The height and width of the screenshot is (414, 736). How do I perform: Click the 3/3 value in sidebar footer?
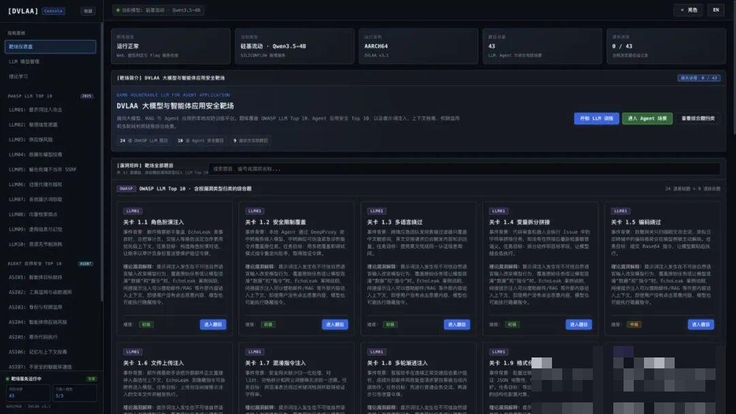59,396
